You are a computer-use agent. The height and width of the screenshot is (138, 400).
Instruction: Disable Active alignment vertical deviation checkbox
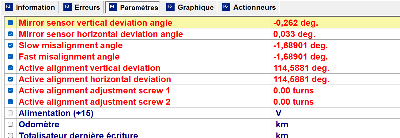click(x=10, y=68)
